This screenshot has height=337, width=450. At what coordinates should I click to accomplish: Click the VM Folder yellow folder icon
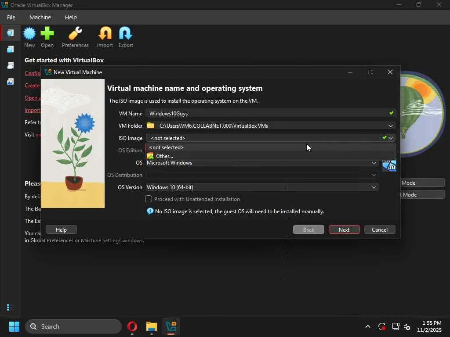151,125
